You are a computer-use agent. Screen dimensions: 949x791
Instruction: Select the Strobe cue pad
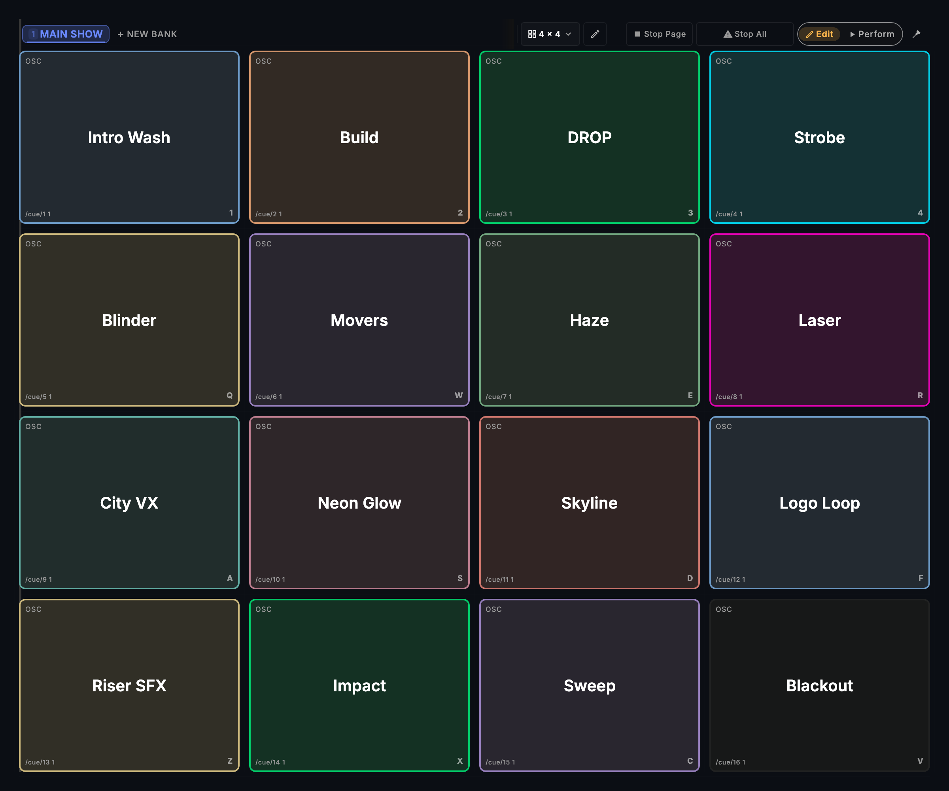point(819,137)
